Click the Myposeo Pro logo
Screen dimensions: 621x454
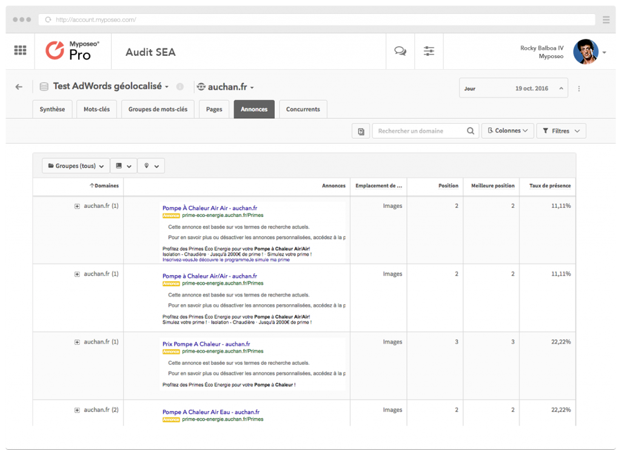tap(73, 51)
